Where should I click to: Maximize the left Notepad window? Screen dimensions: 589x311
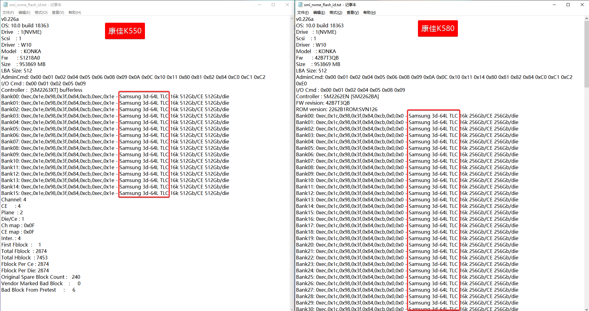(x=273, y=5)
